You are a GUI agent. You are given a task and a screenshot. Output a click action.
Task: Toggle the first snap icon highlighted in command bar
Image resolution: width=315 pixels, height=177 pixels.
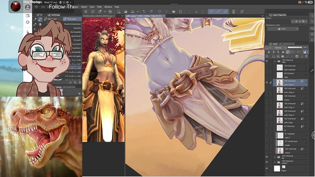(211, 12)
